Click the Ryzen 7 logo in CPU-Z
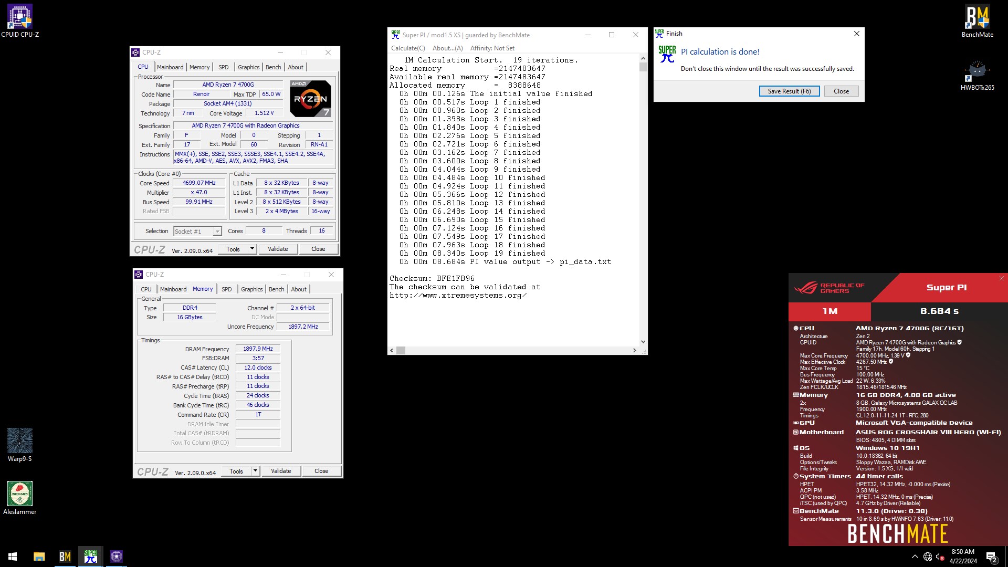This screenshot has height=567, width=1008. tap(310, 99)
